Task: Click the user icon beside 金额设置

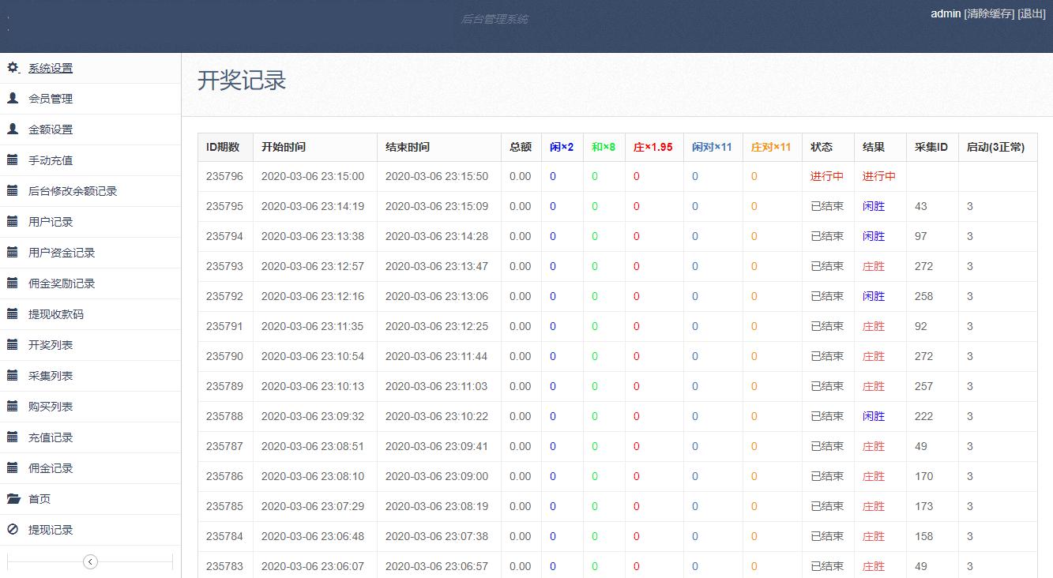Action: click(x=13, y=129)
